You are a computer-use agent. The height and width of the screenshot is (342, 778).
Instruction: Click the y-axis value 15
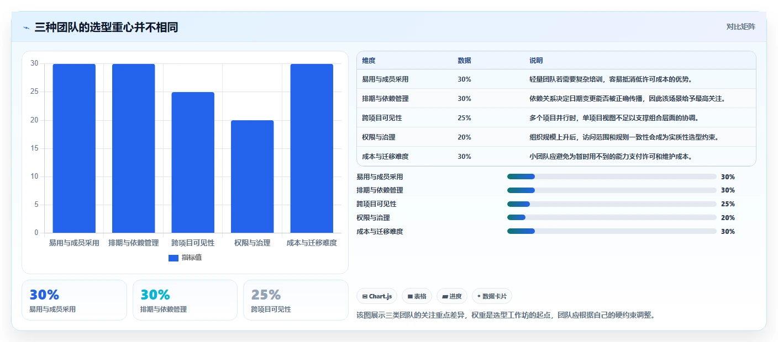34,148
